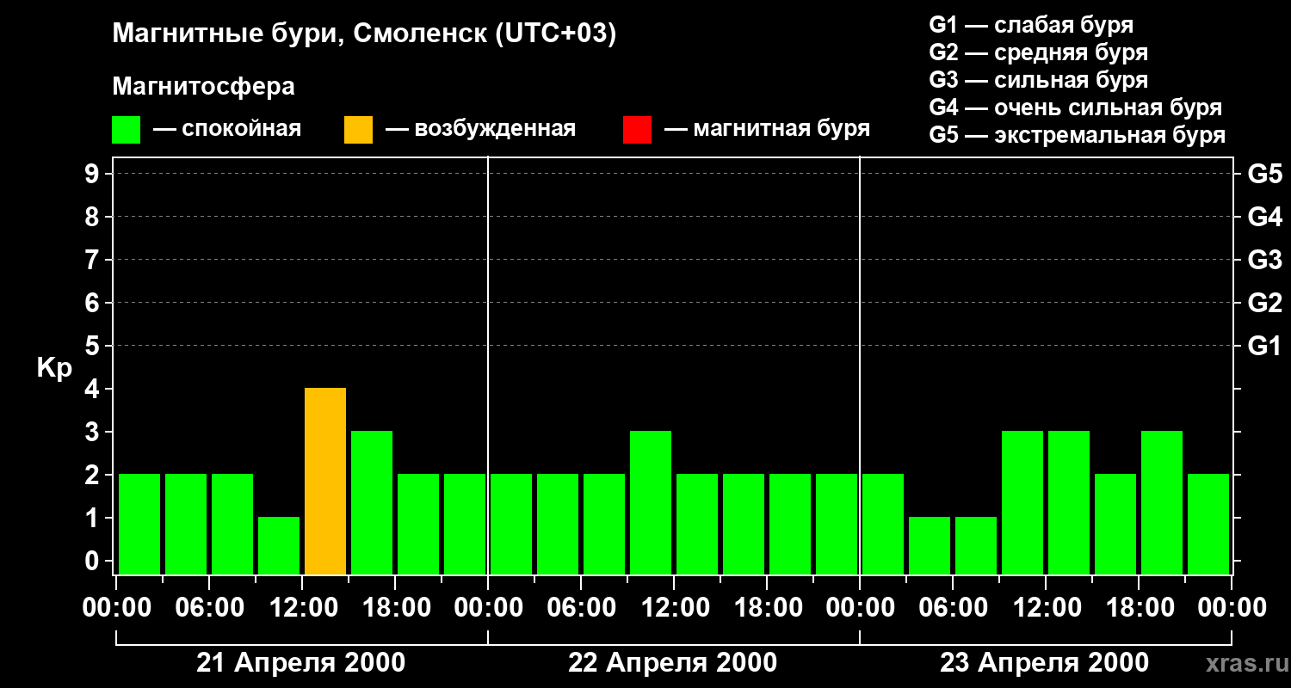Click the title 'Магнитные бури, Смоленск (UTC+03)'

(365, 34)
